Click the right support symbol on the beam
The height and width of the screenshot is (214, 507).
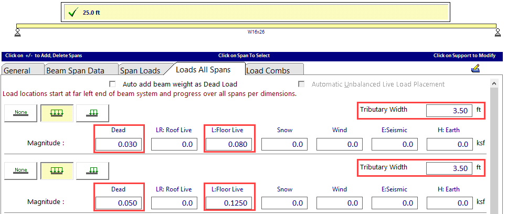click(x=497, y=31)
